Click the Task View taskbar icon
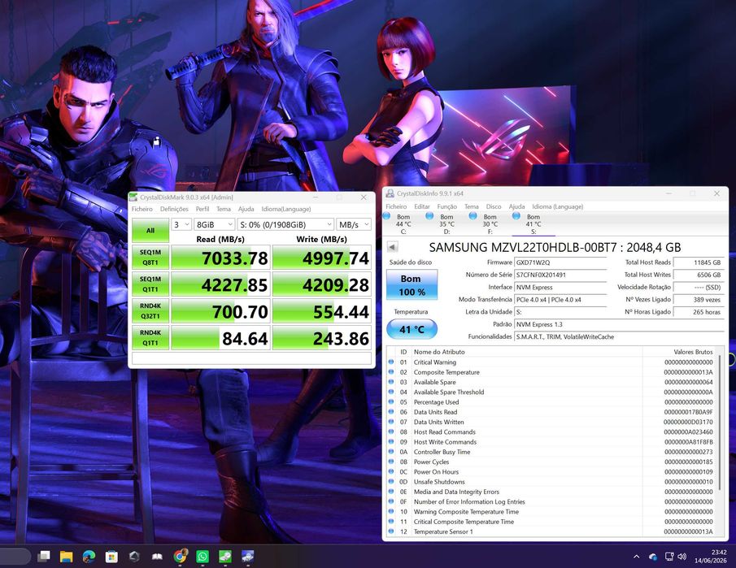736x568 pixels. tap(44, 557)
